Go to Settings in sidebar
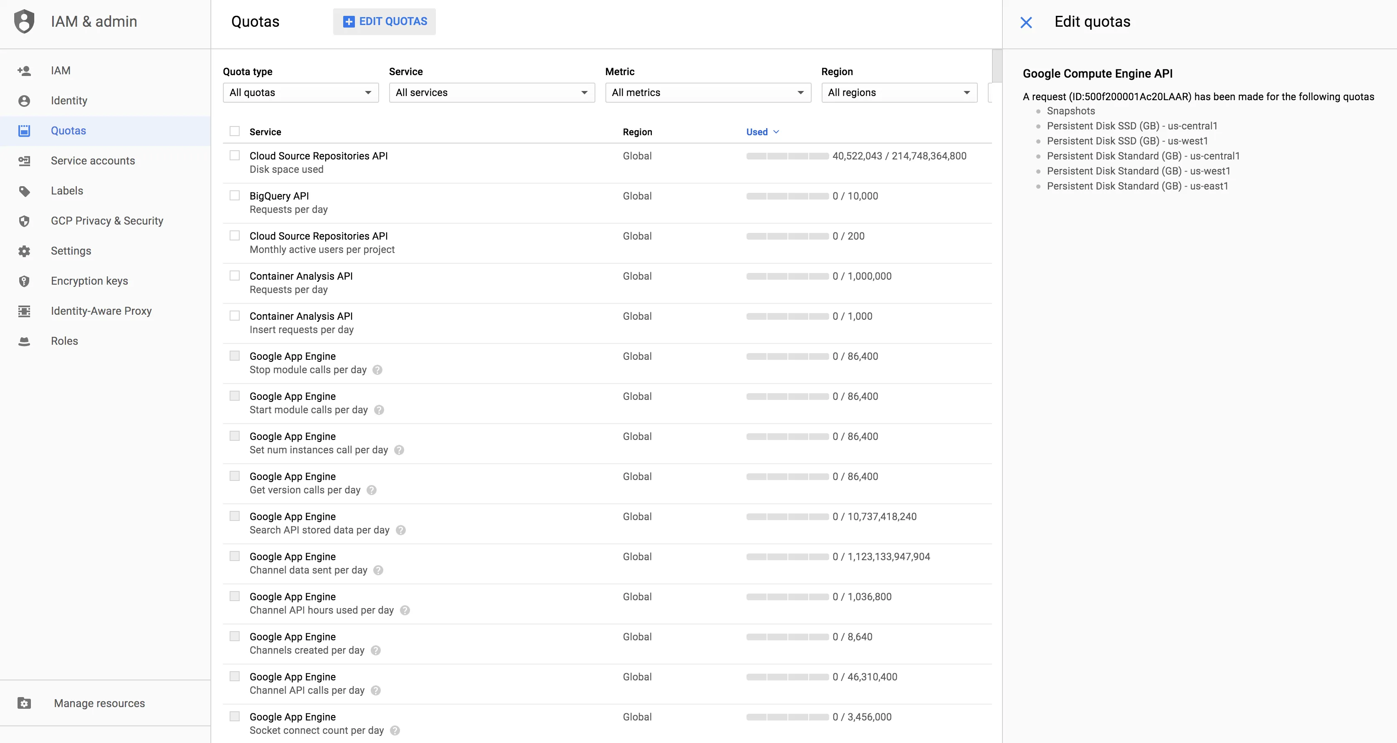 71,251
